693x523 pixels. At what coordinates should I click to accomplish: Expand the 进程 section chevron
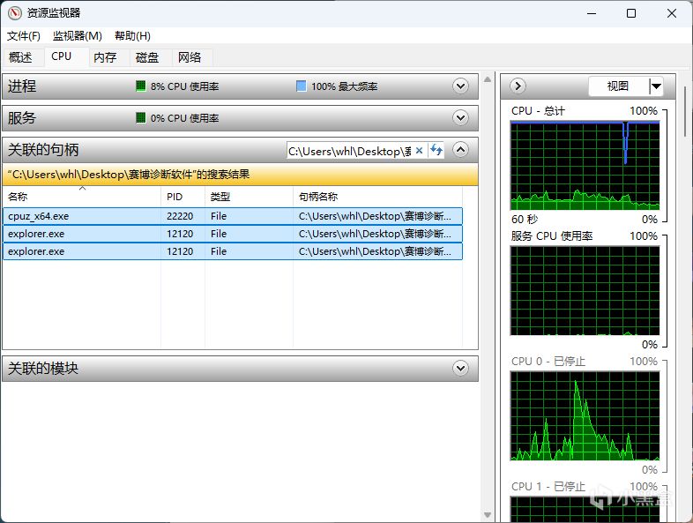[460, 86]
